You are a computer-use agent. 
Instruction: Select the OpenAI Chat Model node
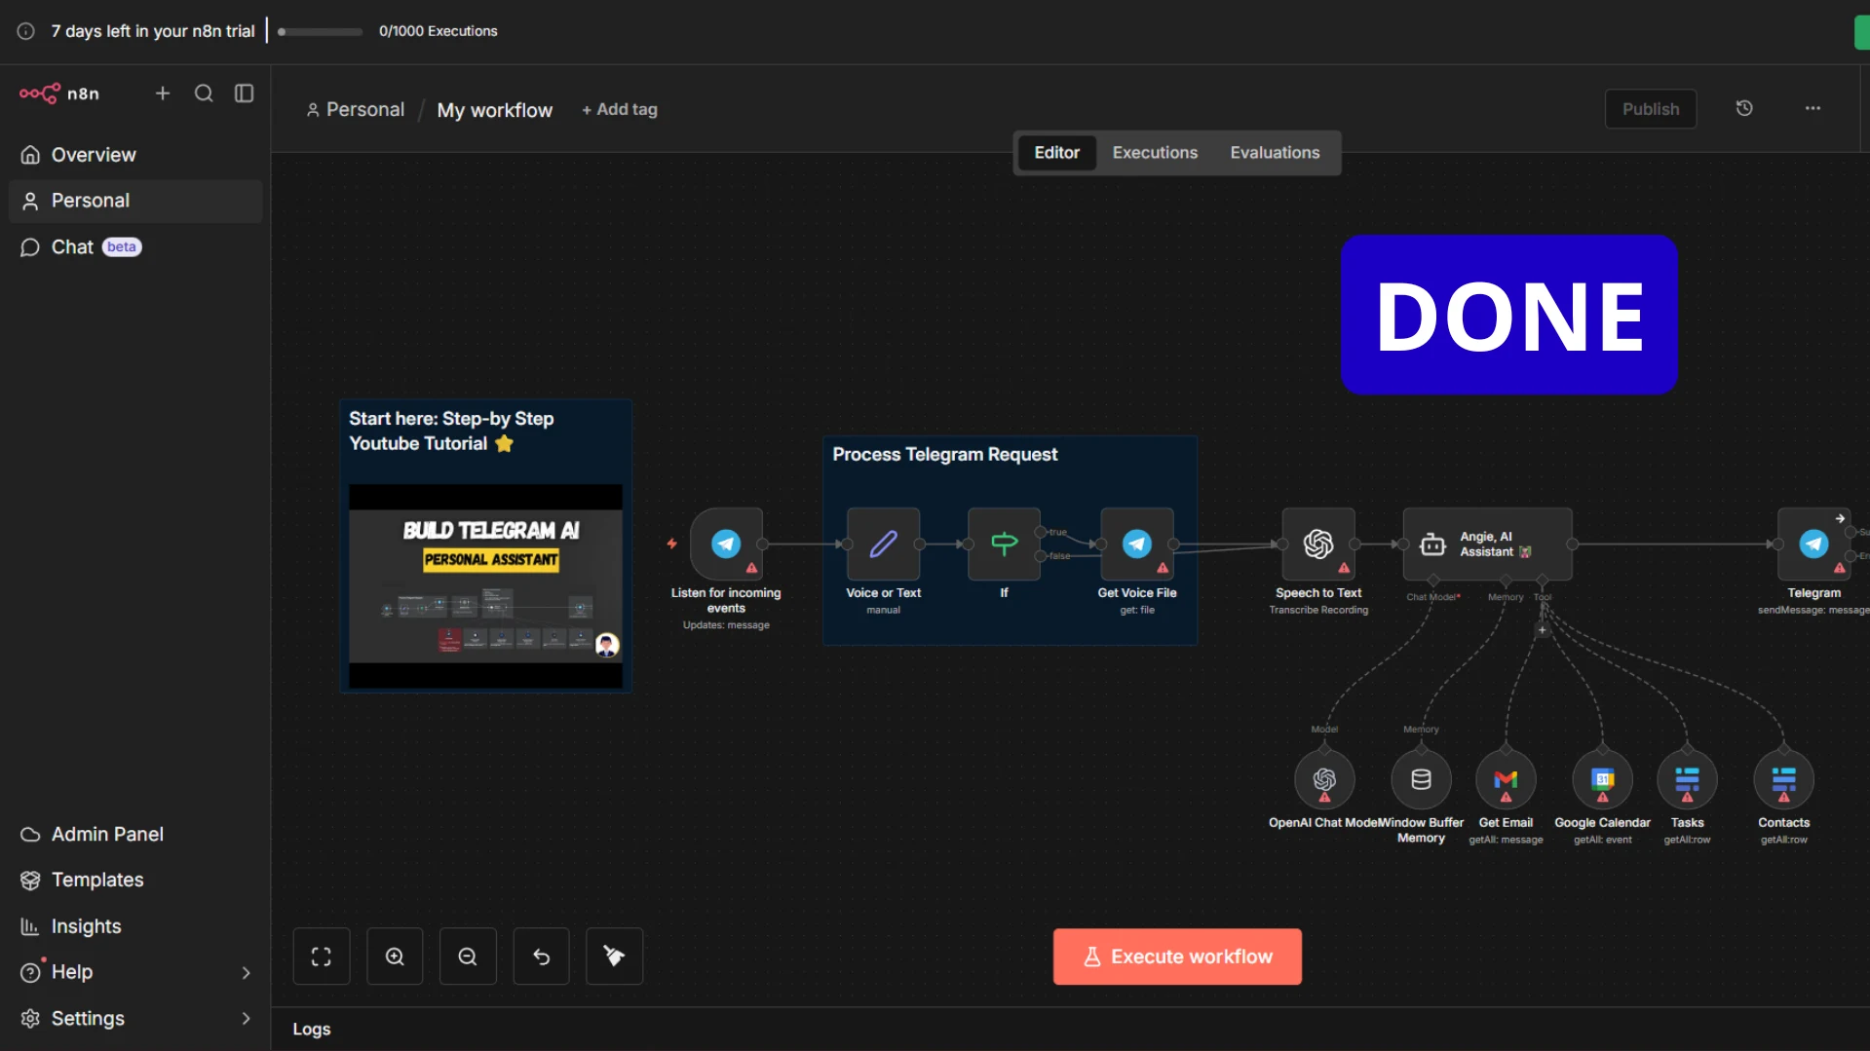[x=1321, y=779]
